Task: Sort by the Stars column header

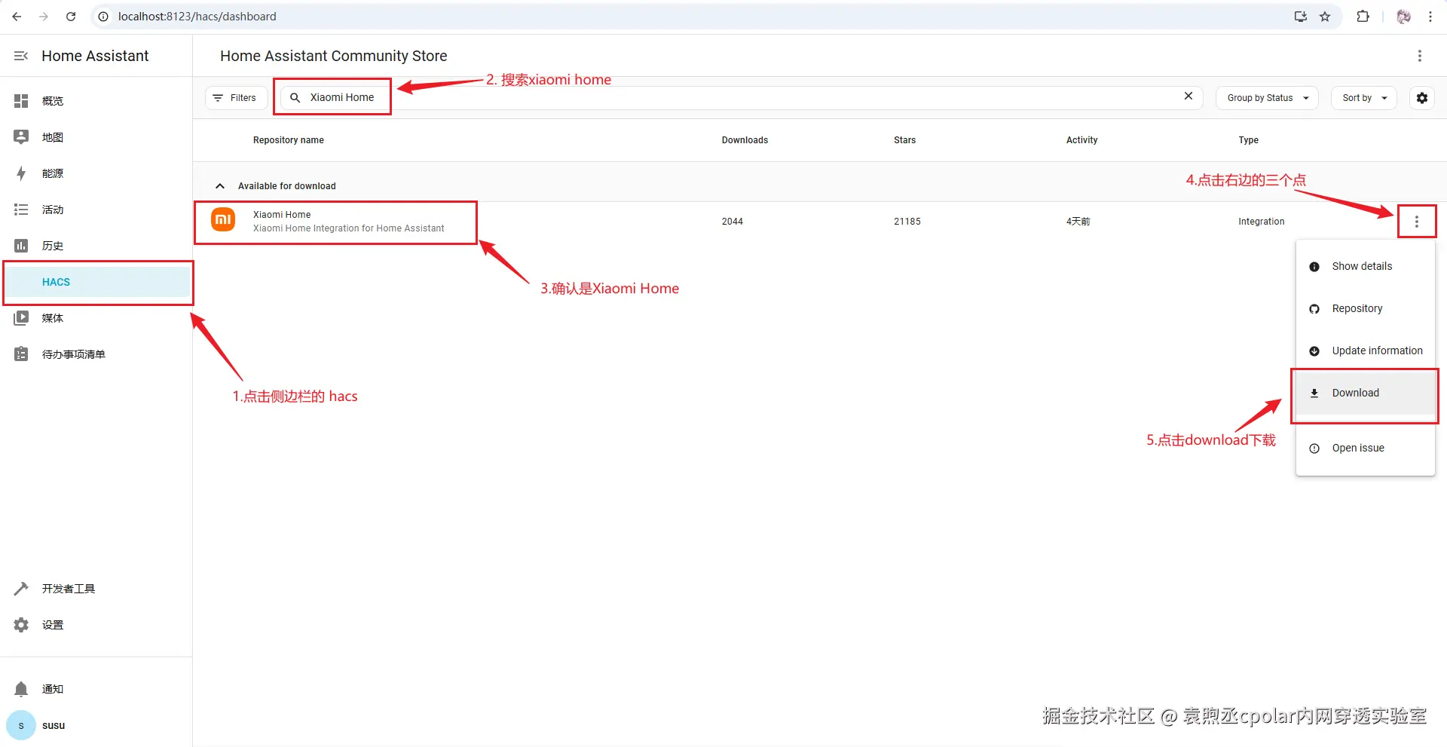Action: (x=904, y=140)
